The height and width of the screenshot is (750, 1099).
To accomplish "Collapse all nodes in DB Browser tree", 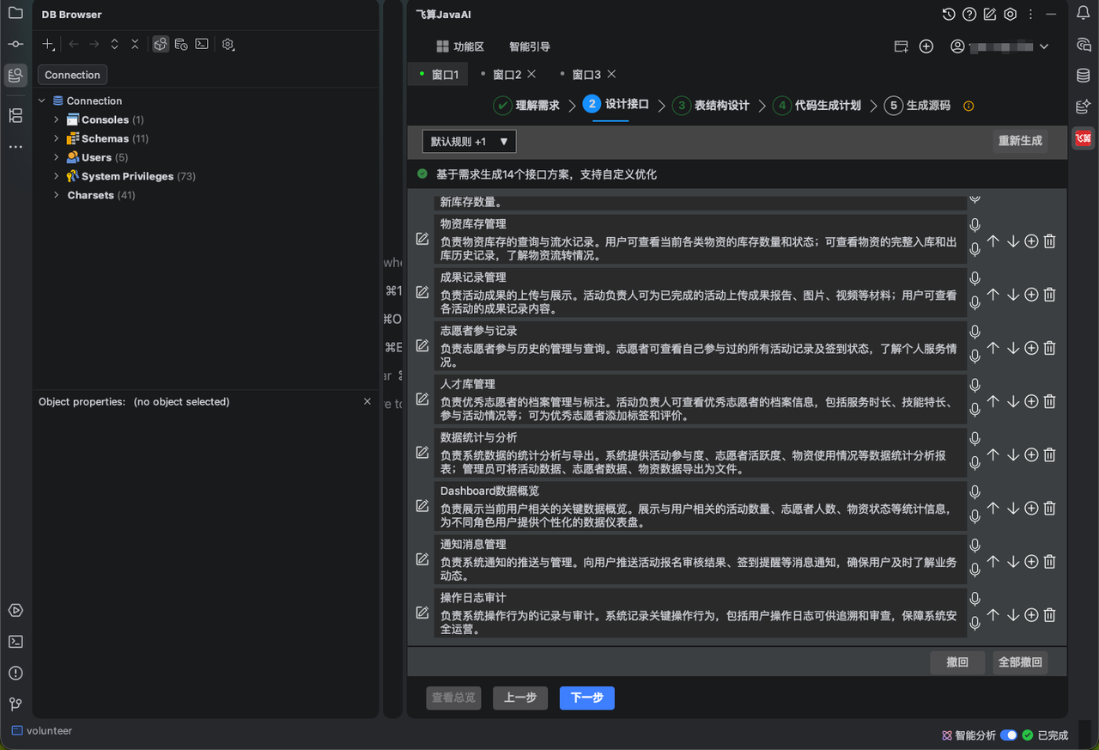I will 135,44.
